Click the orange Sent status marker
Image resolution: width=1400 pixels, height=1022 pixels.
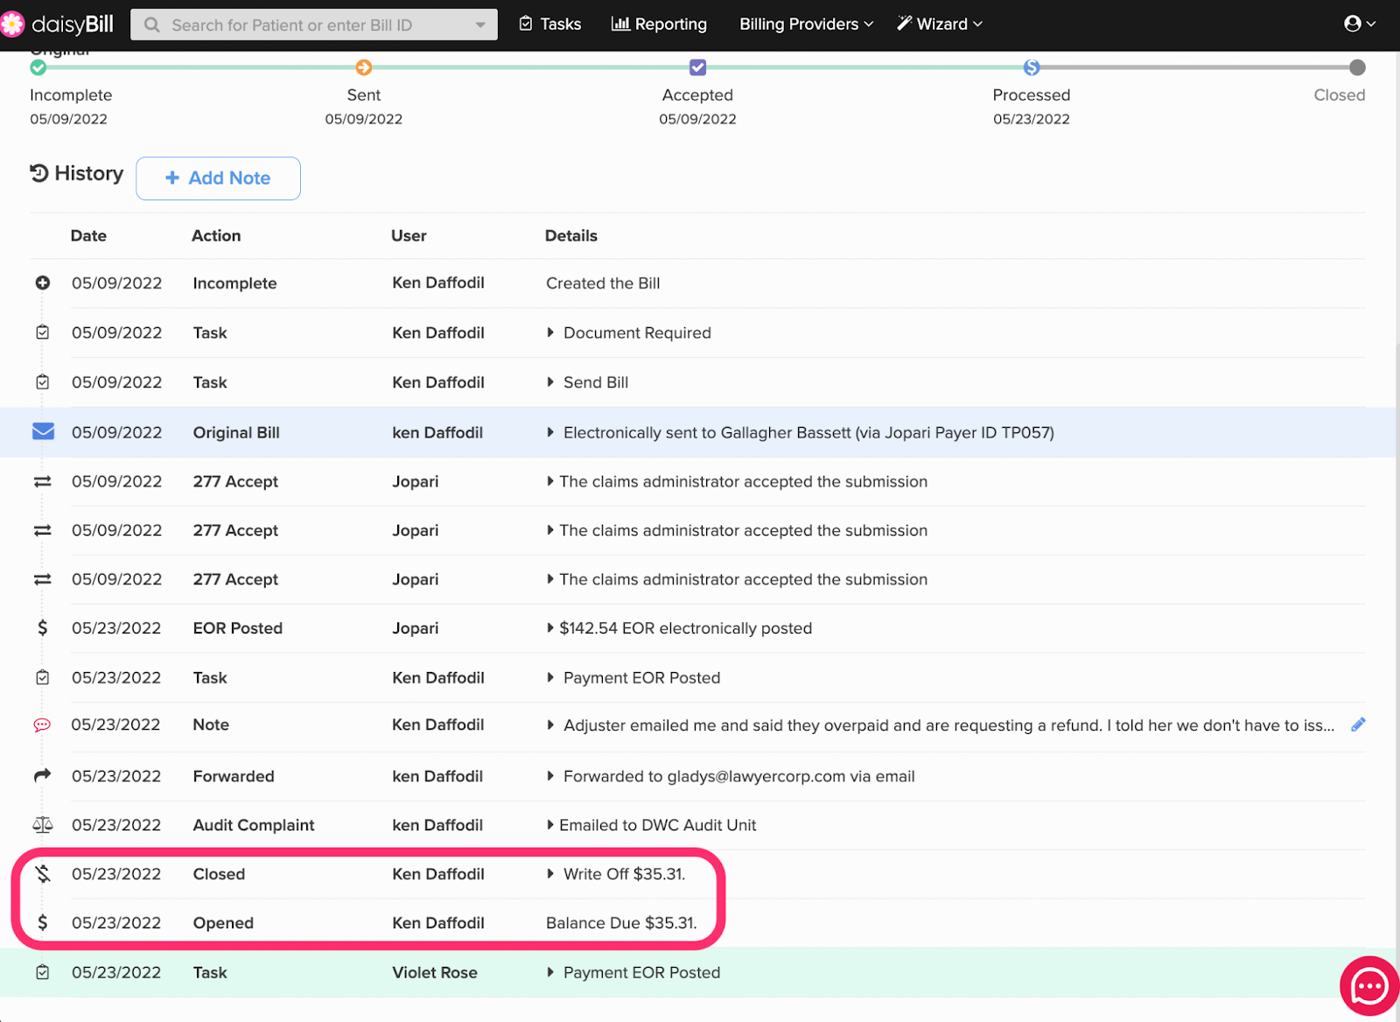(364, 67)
